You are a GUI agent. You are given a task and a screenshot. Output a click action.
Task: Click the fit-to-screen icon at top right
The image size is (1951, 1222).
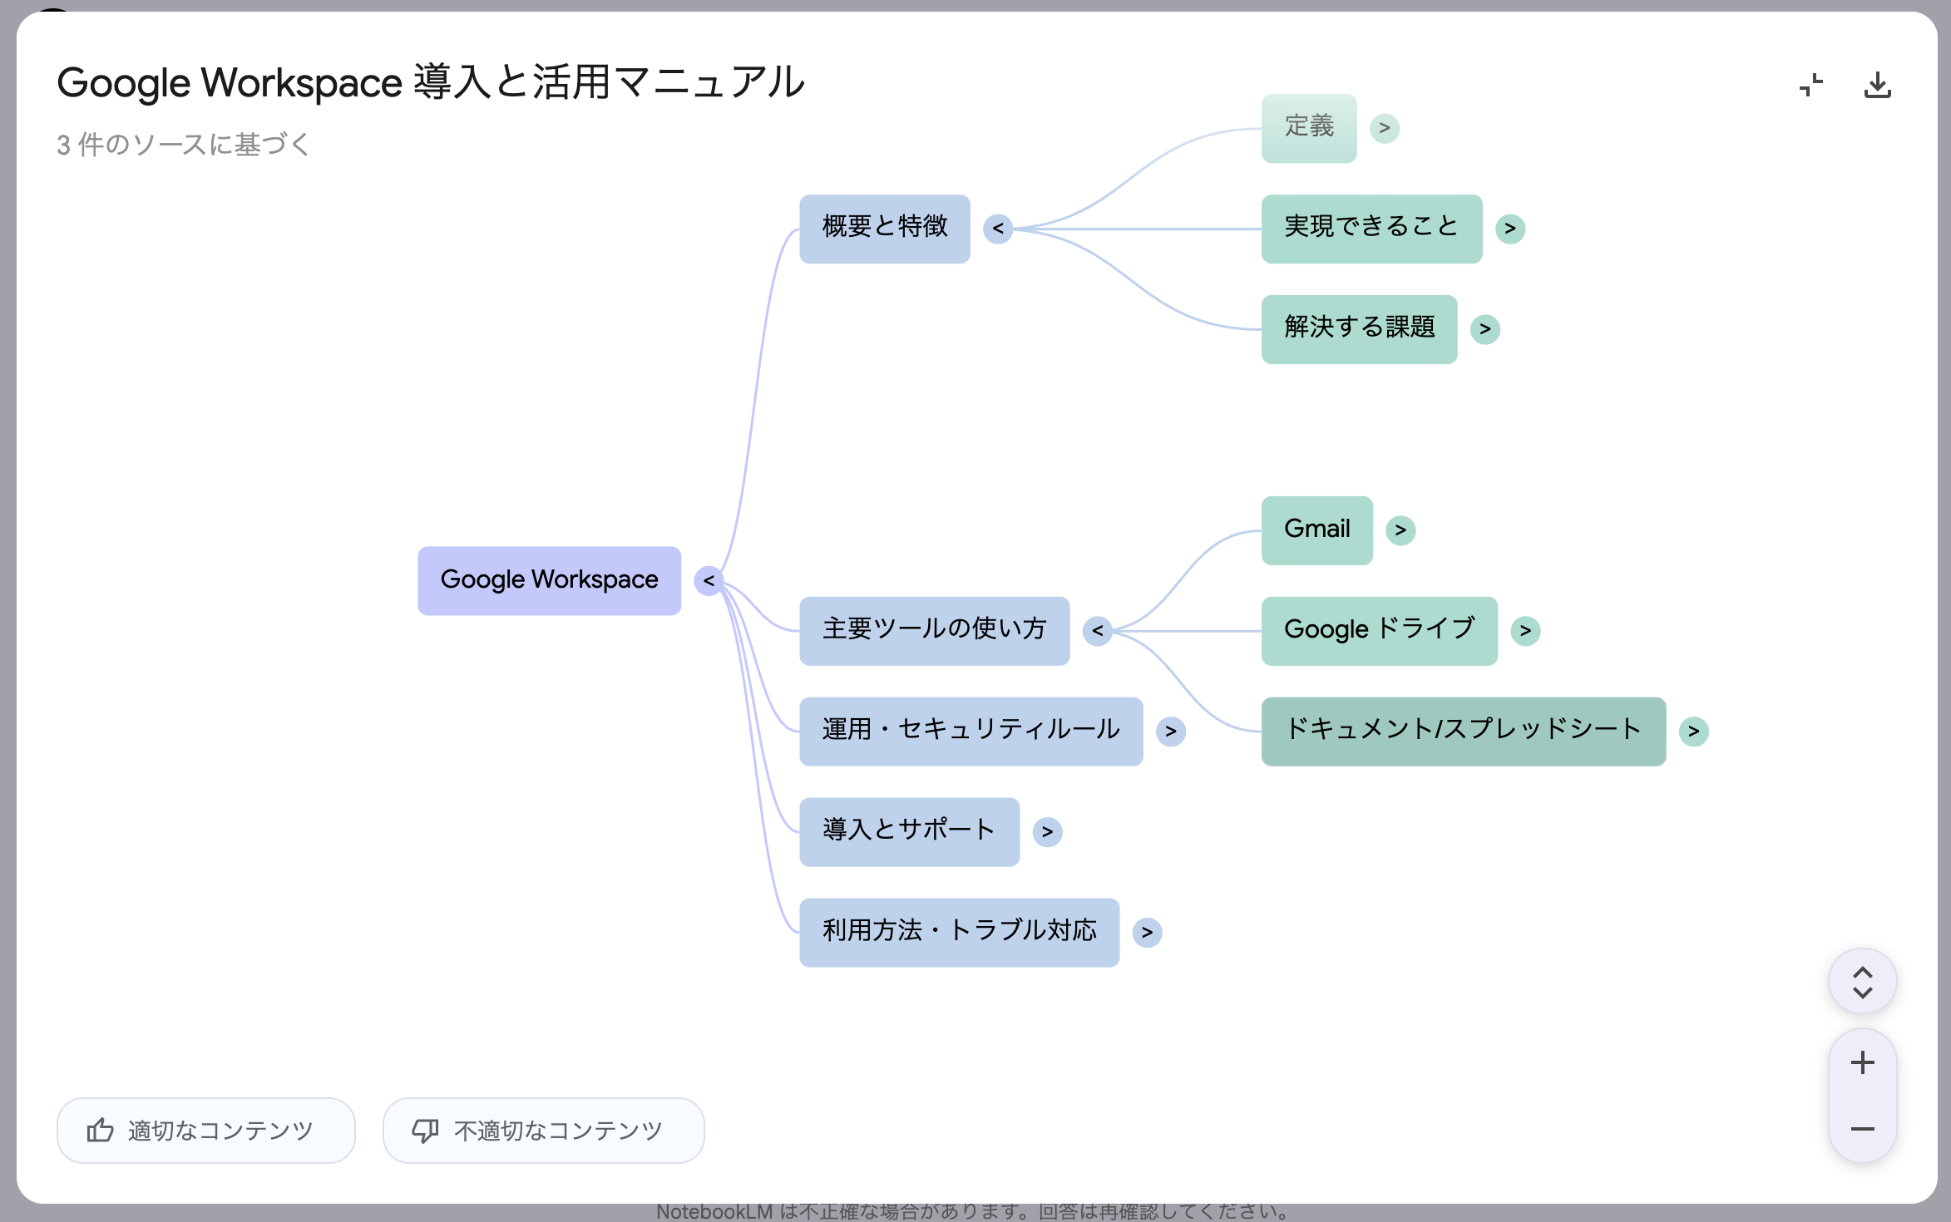point(1811,83)
